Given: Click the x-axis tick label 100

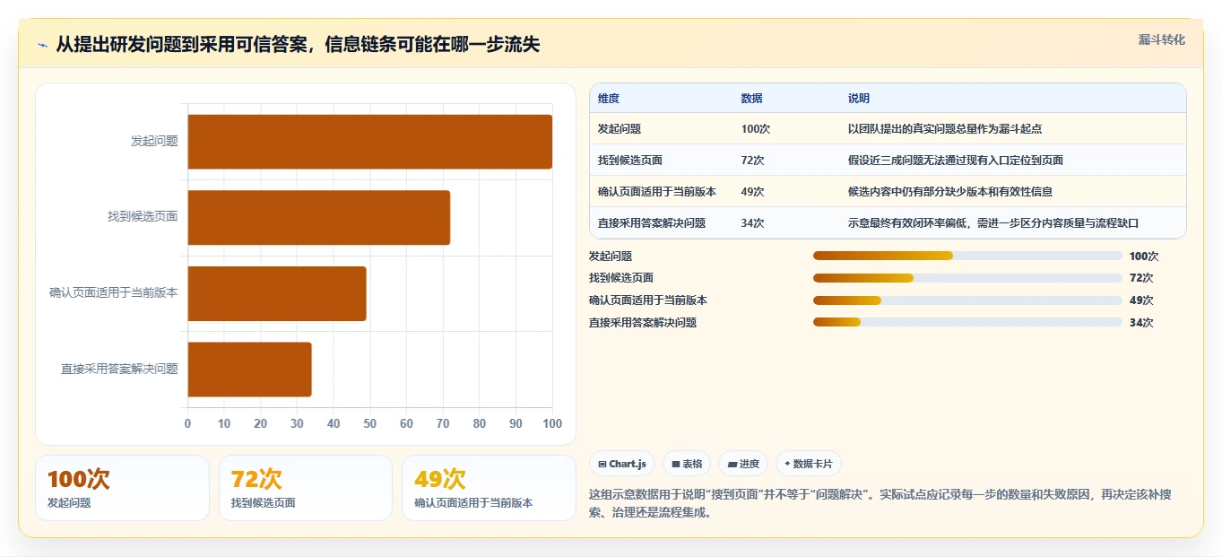Looking at the screenshot, I should tap(551, 423).
